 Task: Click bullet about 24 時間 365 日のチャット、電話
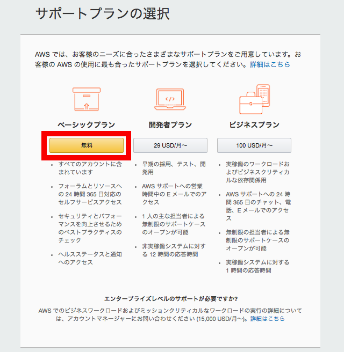tap(259, 206)
